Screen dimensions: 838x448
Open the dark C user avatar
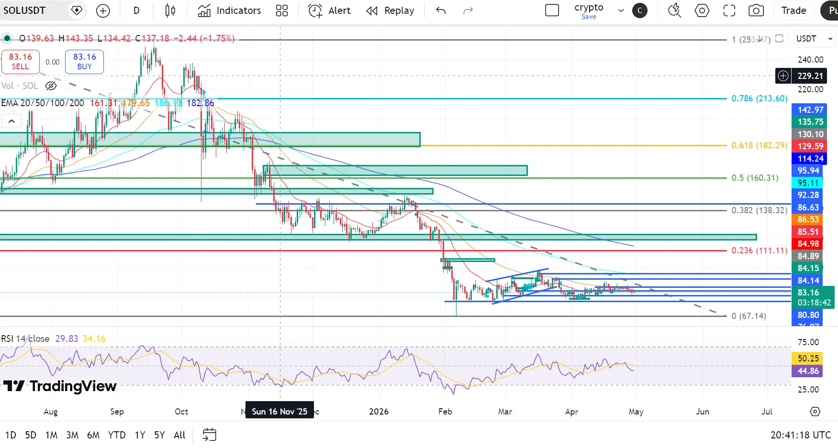pyautogui.click(x=640, y=11)
